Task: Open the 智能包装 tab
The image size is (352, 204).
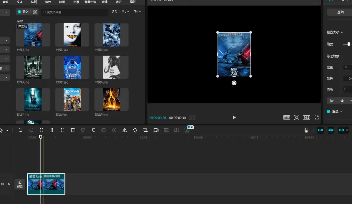Action: click(90, 2)
